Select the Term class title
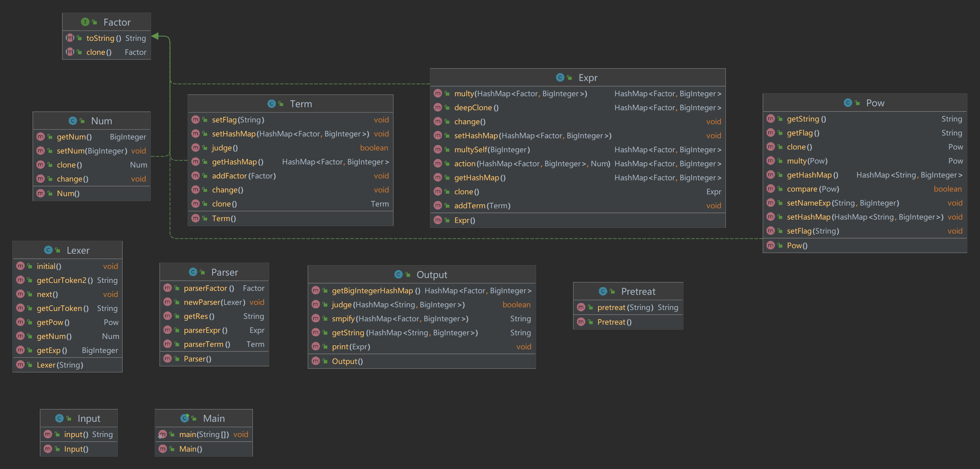 coord(301,104)
